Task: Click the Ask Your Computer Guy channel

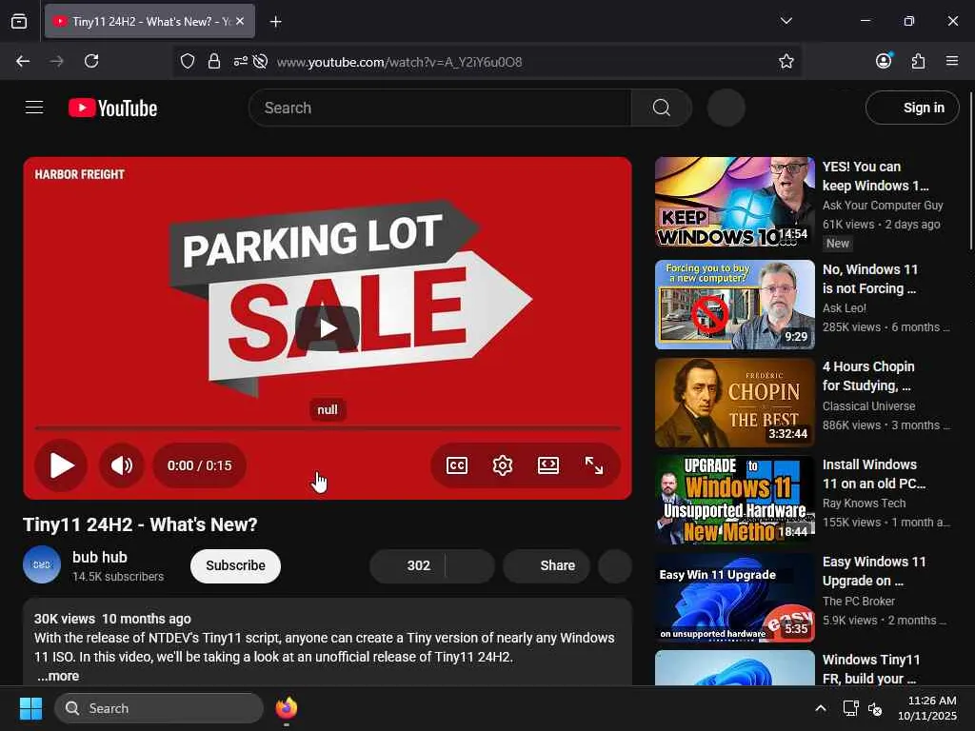Action: (x=883, y=206)
